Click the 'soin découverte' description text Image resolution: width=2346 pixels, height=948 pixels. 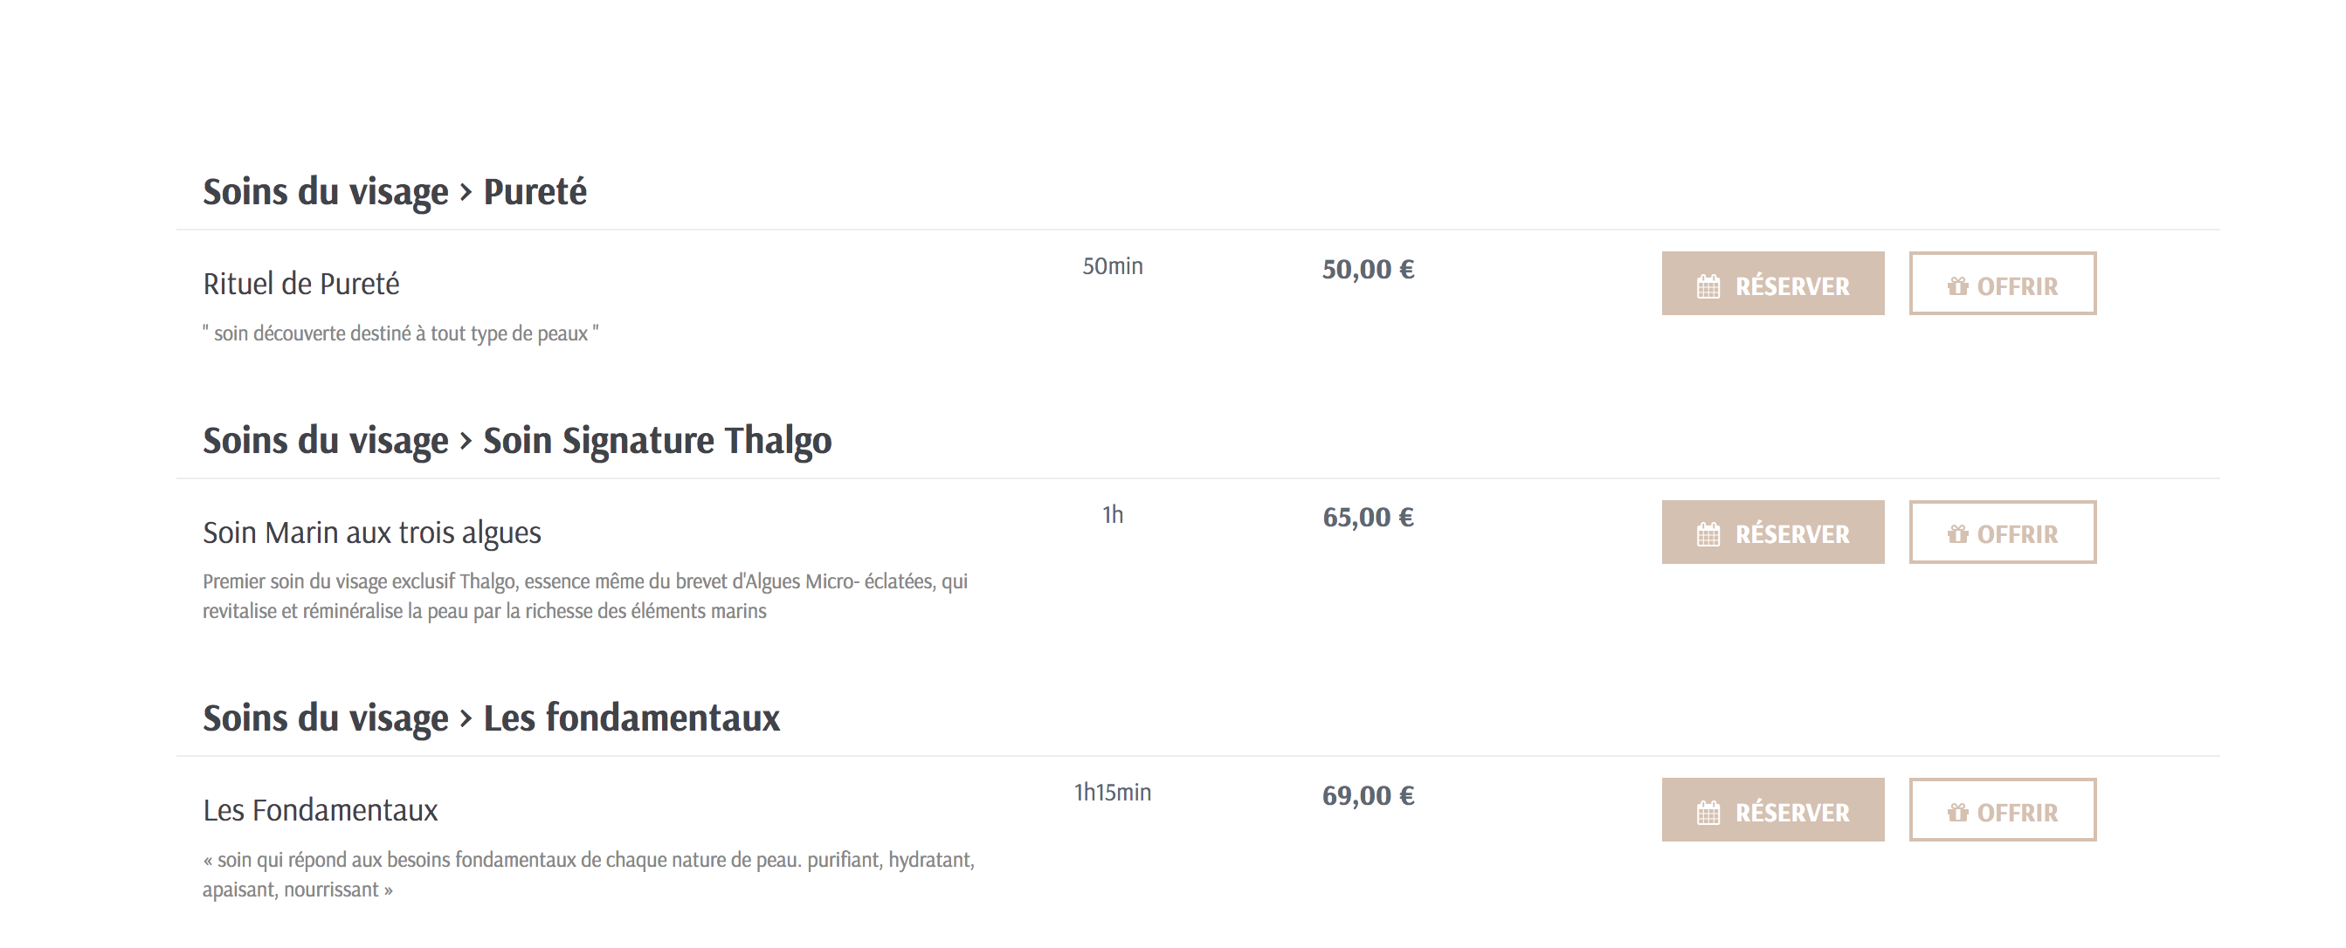pyautogui.click(x=400, y=333)
